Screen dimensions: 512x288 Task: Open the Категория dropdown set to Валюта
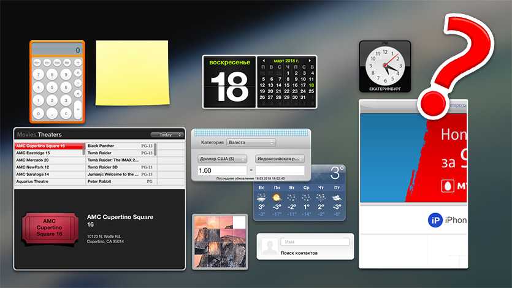click(251, 142)
